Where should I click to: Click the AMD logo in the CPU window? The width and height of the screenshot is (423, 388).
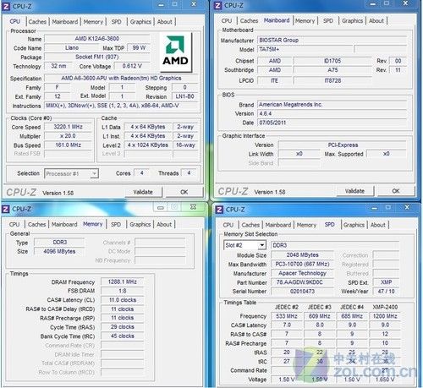[175, 52]
